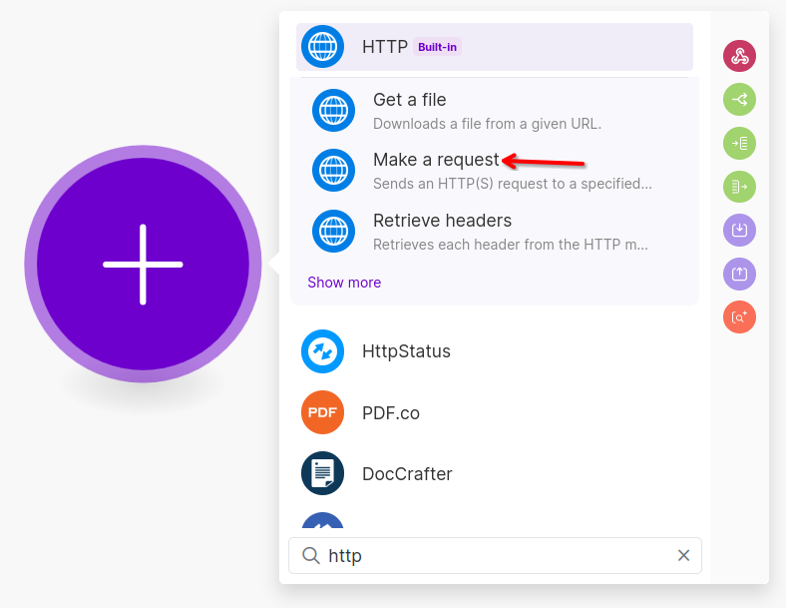
Task: Click the globe icon beside Make a request
Action: pos(334,171)
